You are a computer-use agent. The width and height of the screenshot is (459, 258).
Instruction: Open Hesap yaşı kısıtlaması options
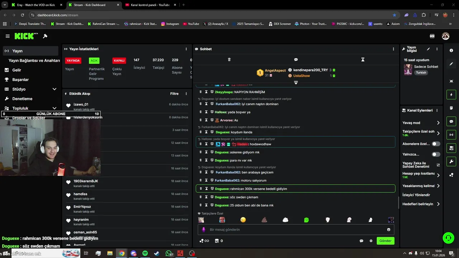(x=438, y=175)
